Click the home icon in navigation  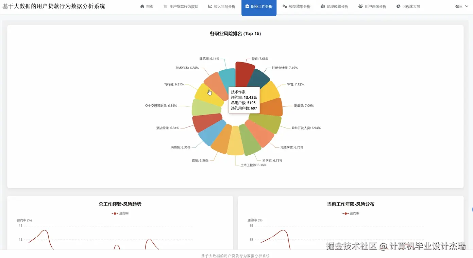pyautogui.click(x=142, y=6)
